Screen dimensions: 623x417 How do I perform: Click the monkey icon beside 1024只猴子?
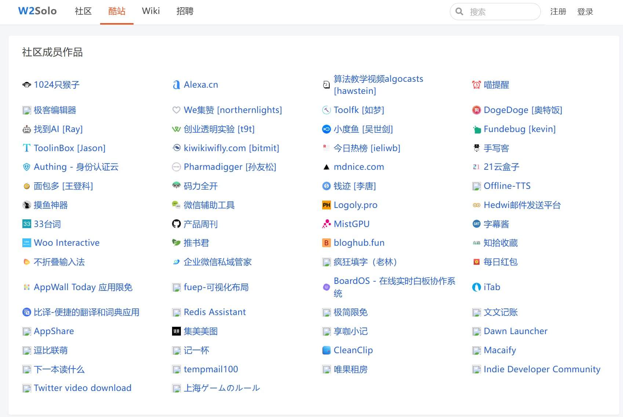26,85
